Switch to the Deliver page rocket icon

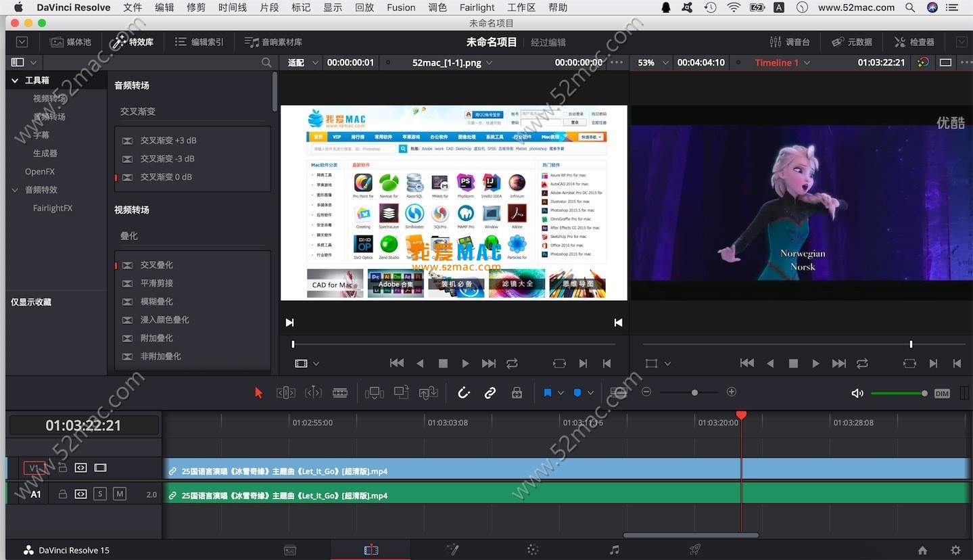694,550
